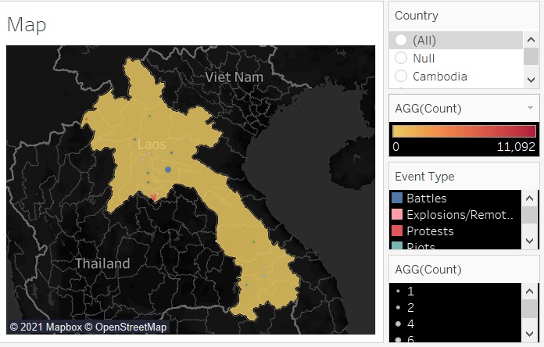The height and width of the screenshot is (347, 544).
Task: Click the blue Battles dot on the map
Action: click(x=167, y=170)
